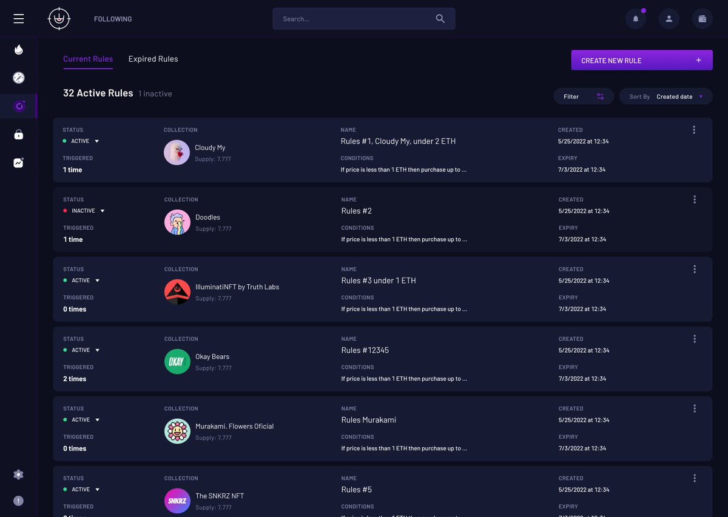Open the flame trending sidebar icon
Viewport: 728px width, 517px height.
[19, 50]
